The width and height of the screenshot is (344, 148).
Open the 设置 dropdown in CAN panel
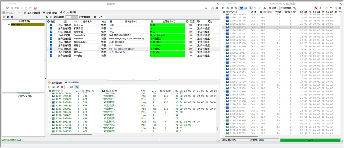click(x=273, y=8)
